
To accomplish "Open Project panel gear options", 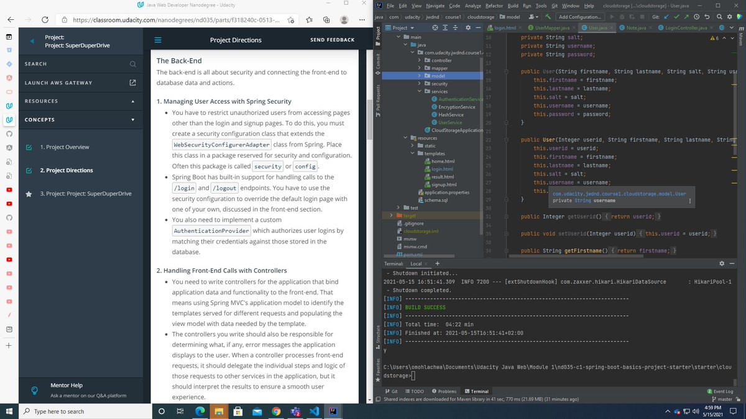I will pos(467,28).
